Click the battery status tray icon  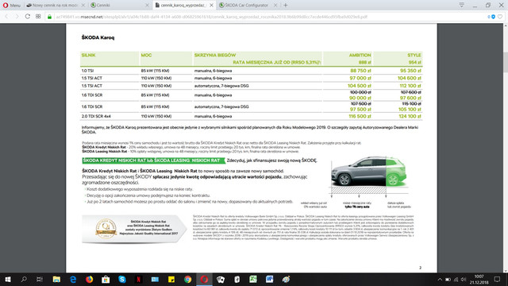pos(448,279)
